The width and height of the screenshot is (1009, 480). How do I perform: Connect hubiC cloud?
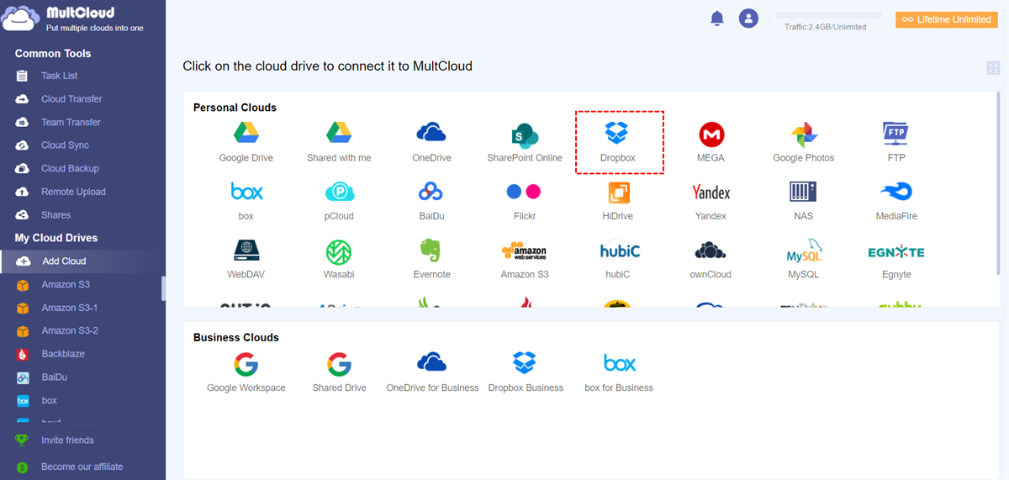click(618, 259)
